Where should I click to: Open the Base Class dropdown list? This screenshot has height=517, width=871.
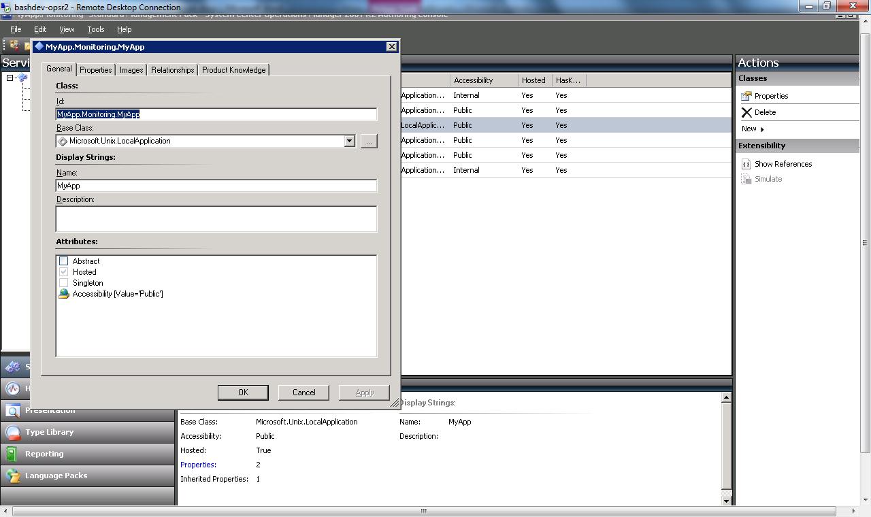point(349,141)
